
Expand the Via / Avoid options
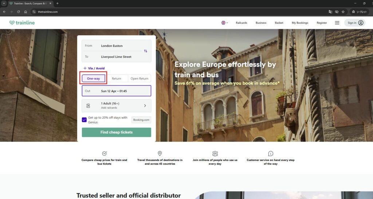tap(94, 68)
